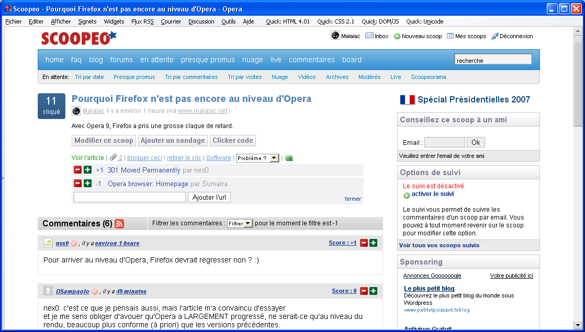This screenshot has width=585, height=332.
Task: Click the Mes scoops list icon
Action: [x=451, y=36]
